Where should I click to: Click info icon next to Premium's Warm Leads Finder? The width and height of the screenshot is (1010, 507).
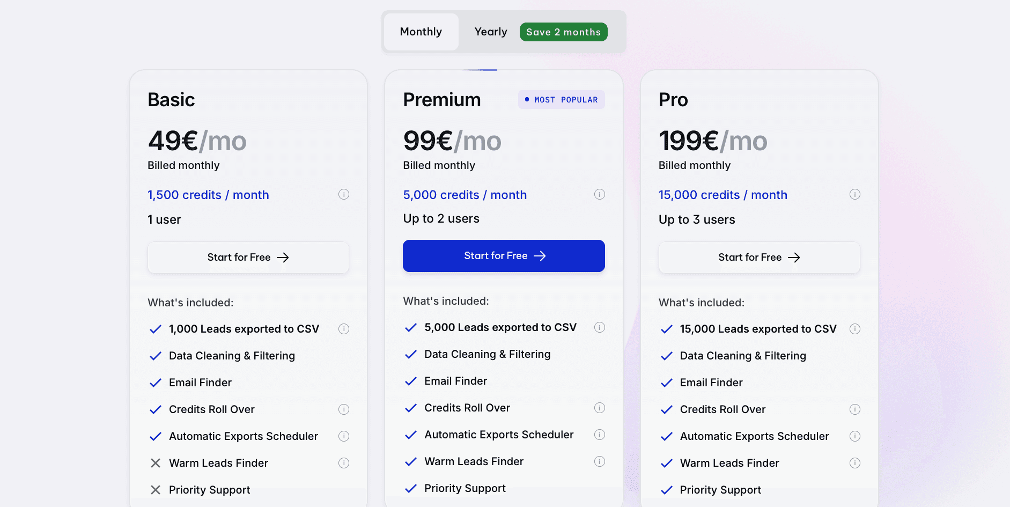600,461
